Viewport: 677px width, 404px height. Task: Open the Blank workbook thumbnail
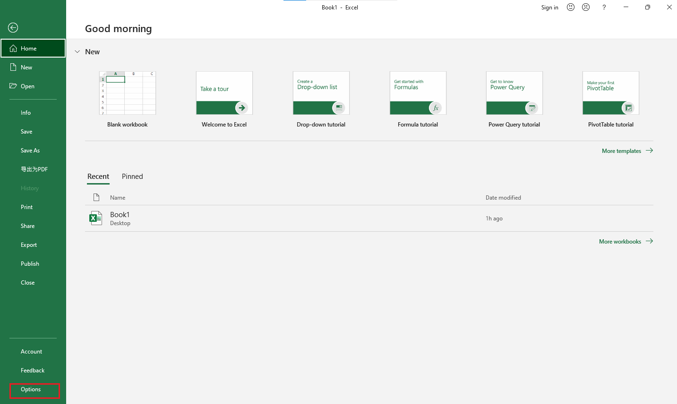pyautogui.click(x=128, y=93)
